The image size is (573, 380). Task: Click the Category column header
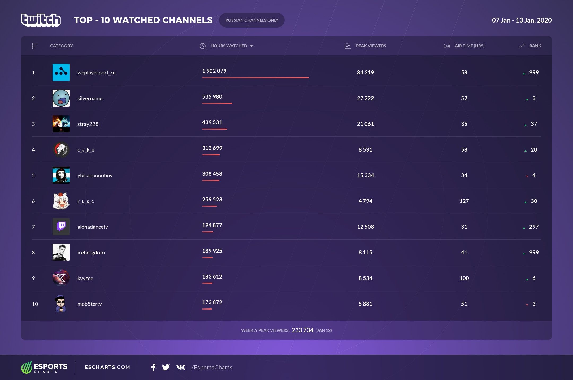pyautogui.click(x=61, y=46)
